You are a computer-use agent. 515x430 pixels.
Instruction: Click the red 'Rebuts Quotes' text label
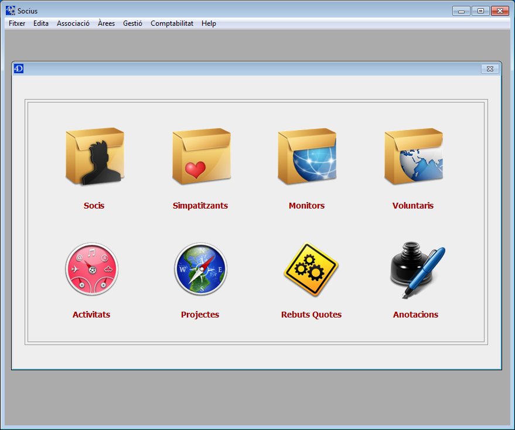pyautogui.click(x=311, y=315)
